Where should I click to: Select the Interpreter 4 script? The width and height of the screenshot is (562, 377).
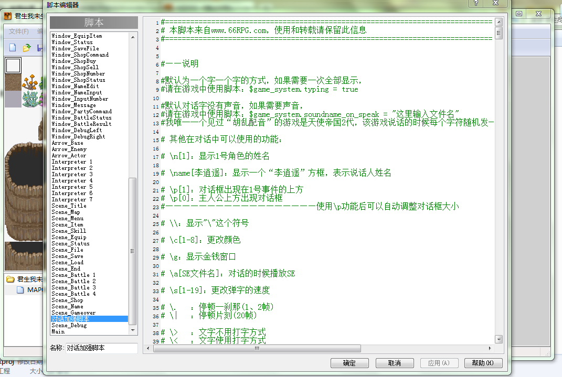(x=72, y=180)
